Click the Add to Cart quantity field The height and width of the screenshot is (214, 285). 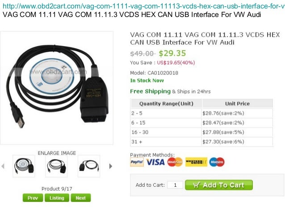click(x=175, y=185)
